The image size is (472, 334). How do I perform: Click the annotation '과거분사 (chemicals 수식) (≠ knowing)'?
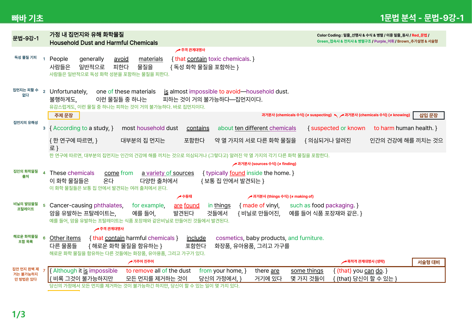[377, 115]
